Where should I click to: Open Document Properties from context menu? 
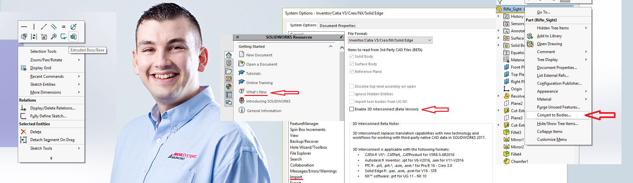(x=557, y=68)
